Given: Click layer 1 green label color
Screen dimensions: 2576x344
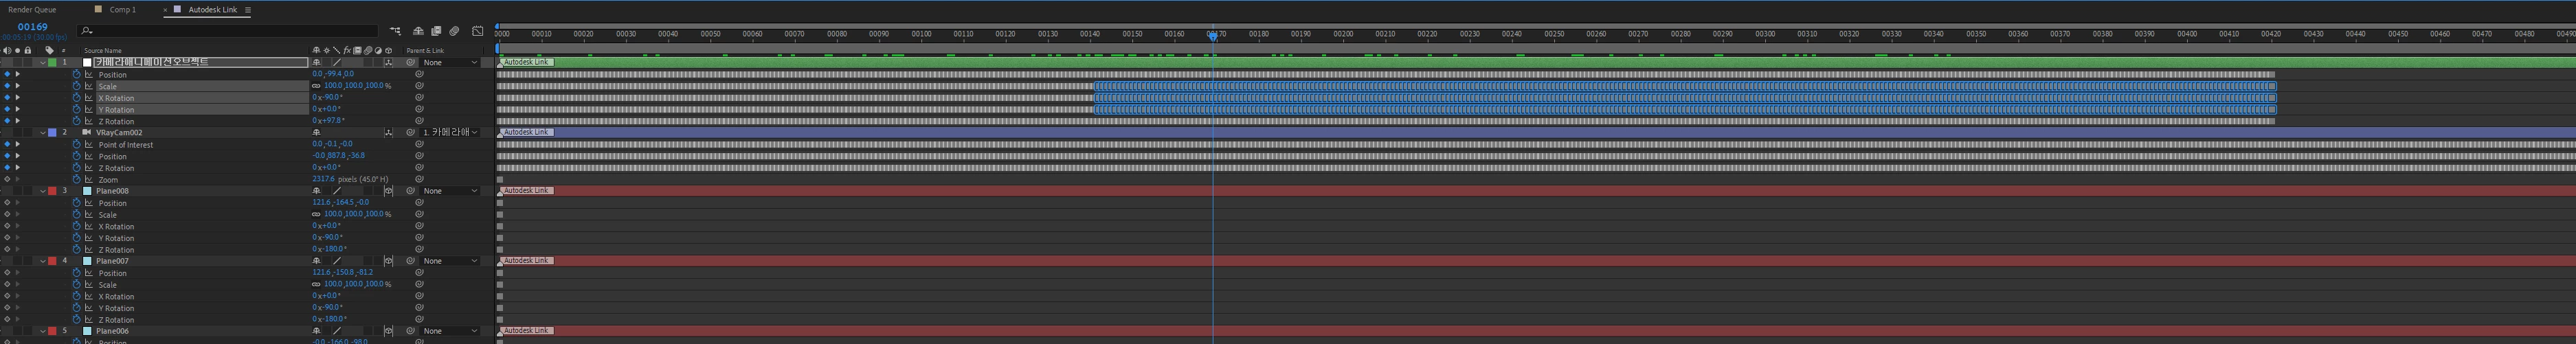Looking at the screenshot, I should (52, 62).
